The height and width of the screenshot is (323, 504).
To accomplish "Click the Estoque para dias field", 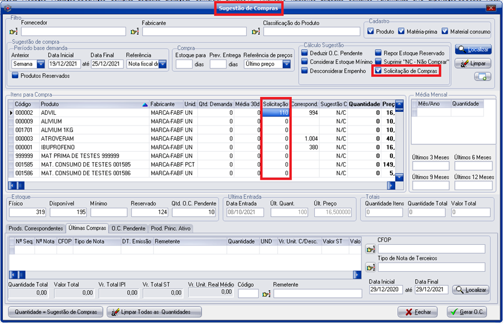I will tap(184, 64).
